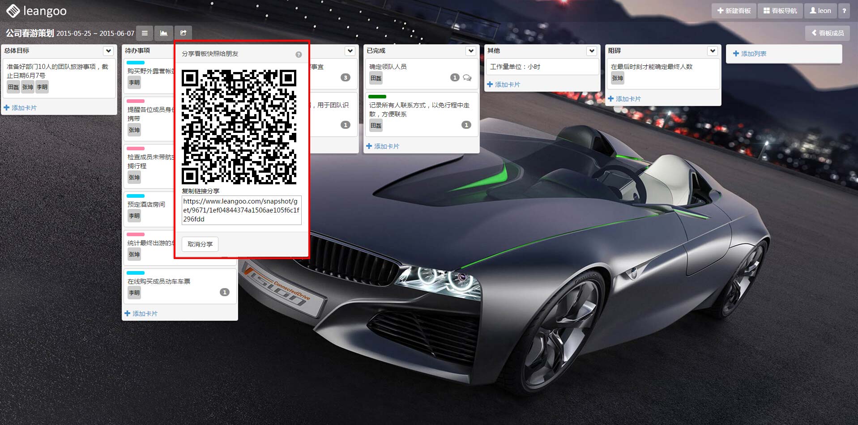
Task: Click 李明 member tag on 预定酒店房间 card
Action: [x=134, y=216]
